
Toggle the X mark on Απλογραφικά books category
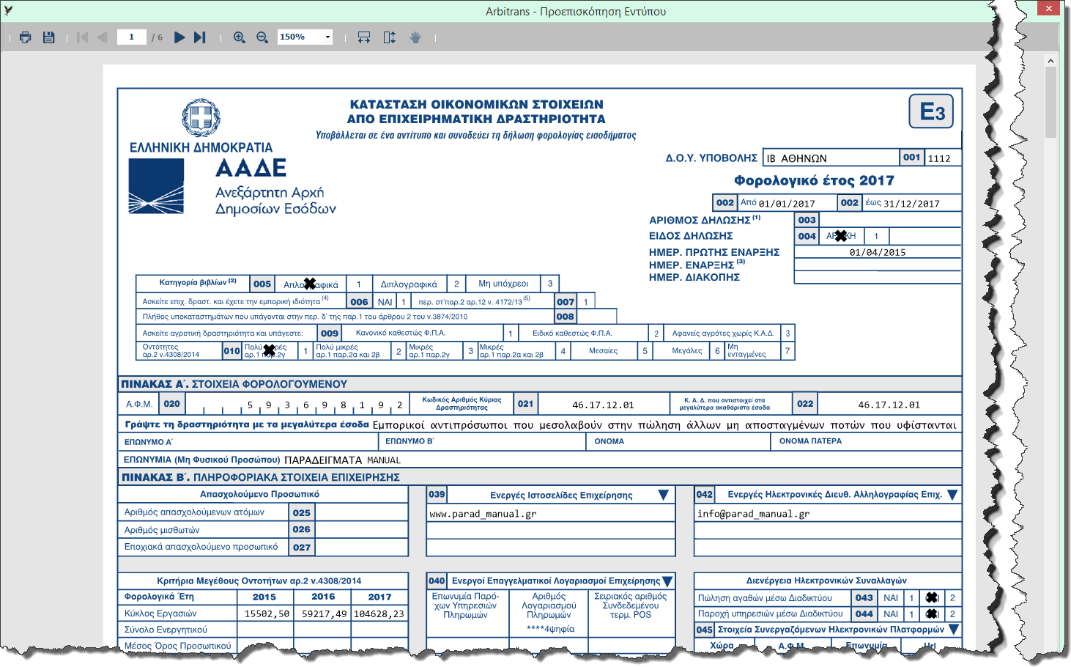tap(310, 284)
